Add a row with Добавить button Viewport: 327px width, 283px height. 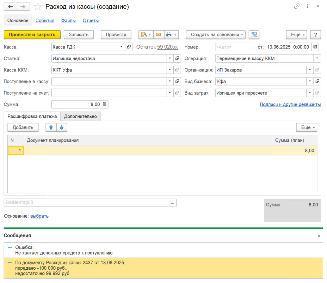(x=23, y=128)
